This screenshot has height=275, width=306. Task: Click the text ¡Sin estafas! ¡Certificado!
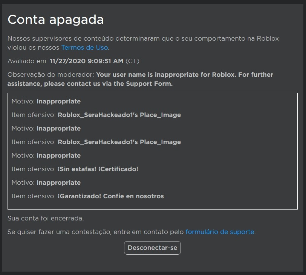click(x=98, y=169)
